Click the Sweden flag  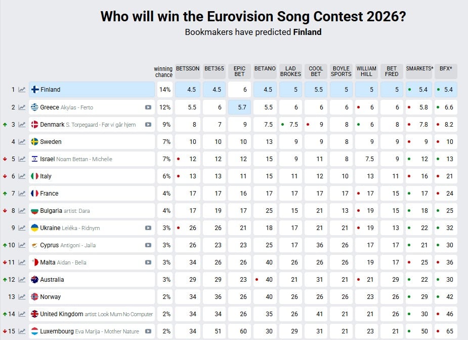point(33,141)
